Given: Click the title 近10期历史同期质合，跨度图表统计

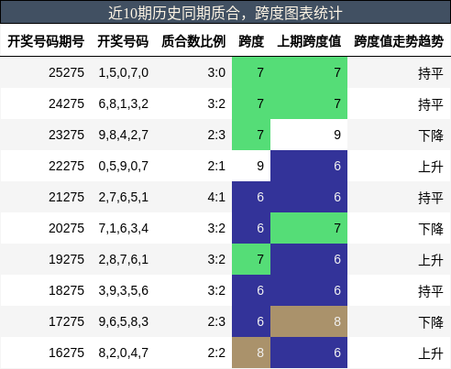Looking at the screenshot, I should click(225, 13).
